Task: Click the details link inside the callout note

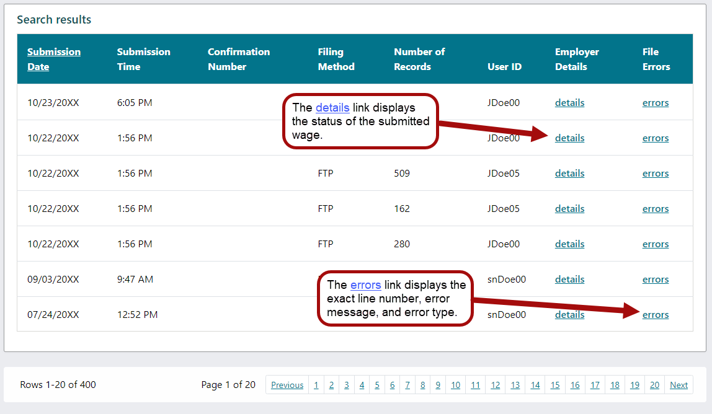Action: coord(332,108)
